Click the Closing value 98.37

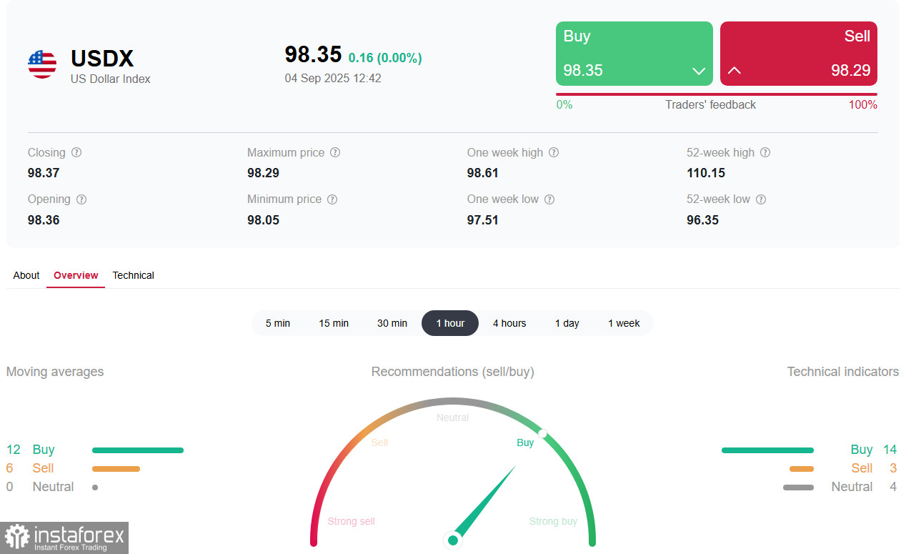(x=44, y=173)
